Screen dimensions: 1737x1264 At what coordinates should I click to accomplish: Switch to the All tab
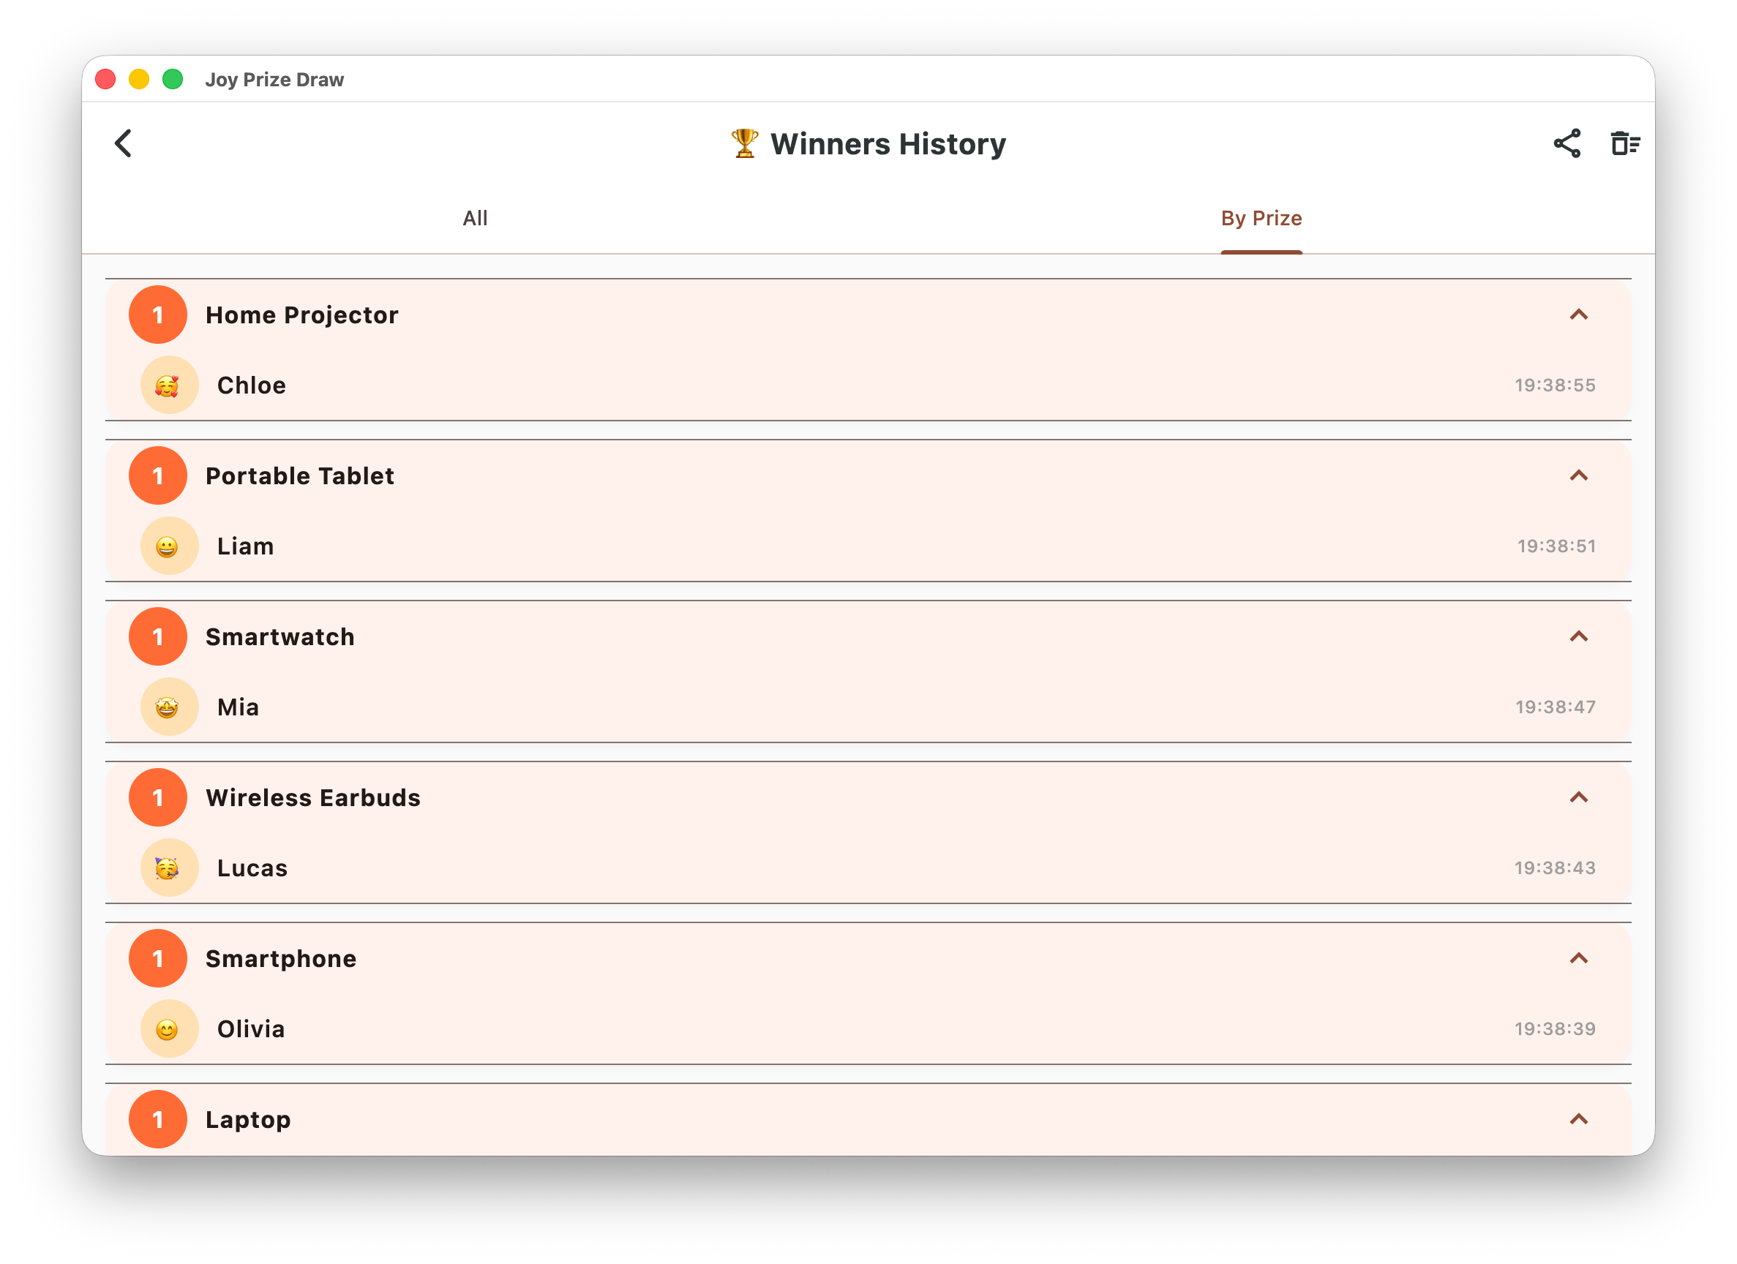[475, 218]
